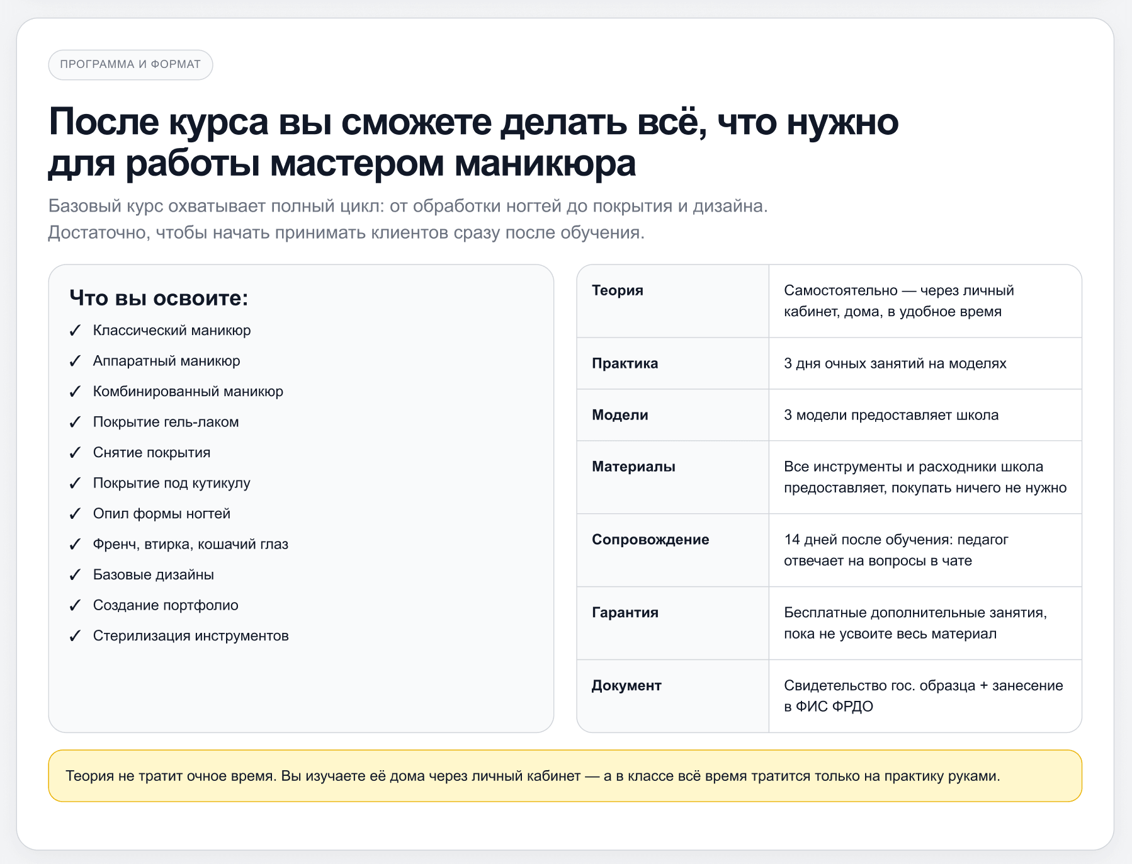Click the checkmark next to Снятие покрытия
The image size is (1132, 864).
click(x=75, y=453)
